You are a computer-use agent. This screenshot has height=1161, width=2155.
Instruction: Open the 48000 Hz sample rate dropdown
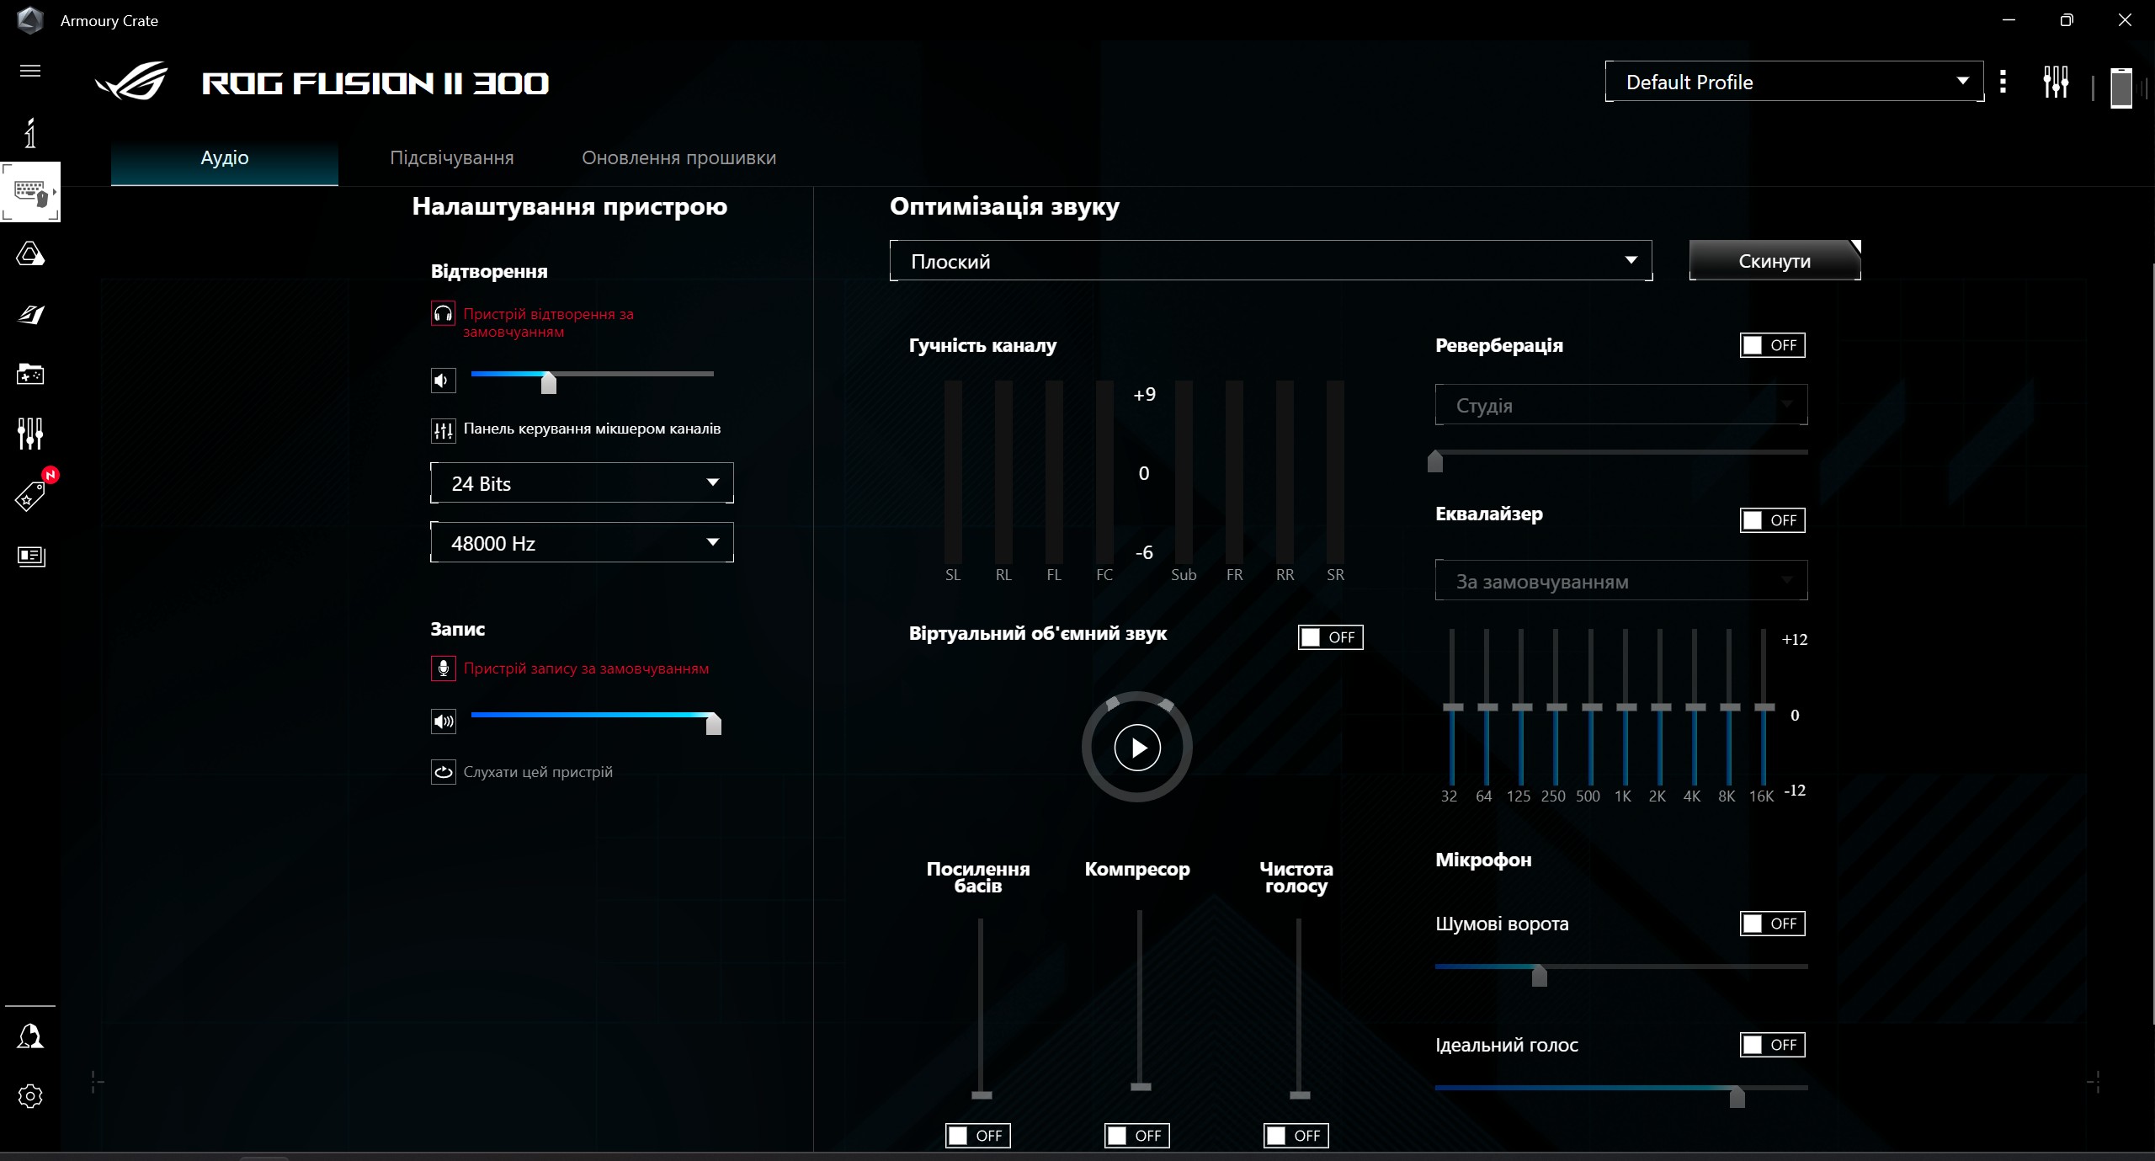[x=582, y=543]
